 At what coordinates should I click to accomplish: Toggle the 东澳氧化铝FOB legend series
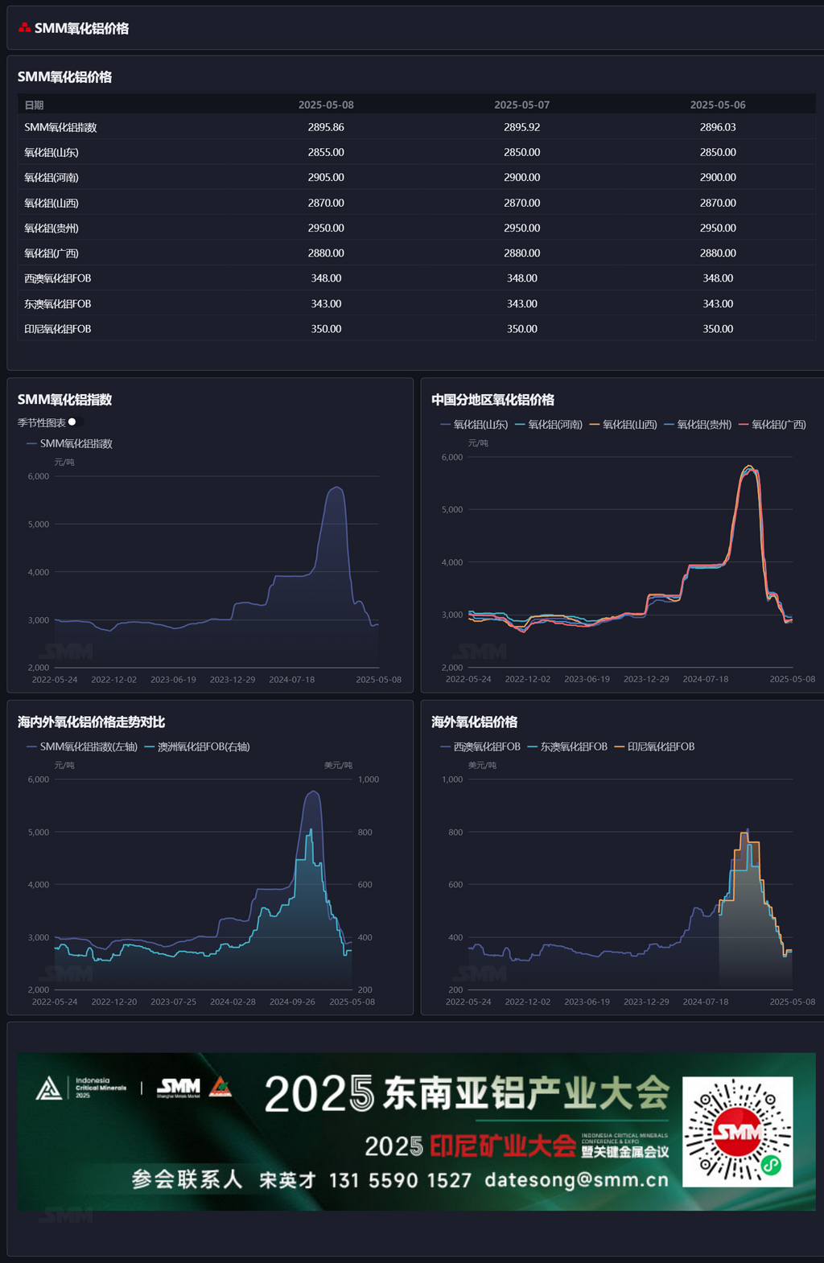coord(567,747)
